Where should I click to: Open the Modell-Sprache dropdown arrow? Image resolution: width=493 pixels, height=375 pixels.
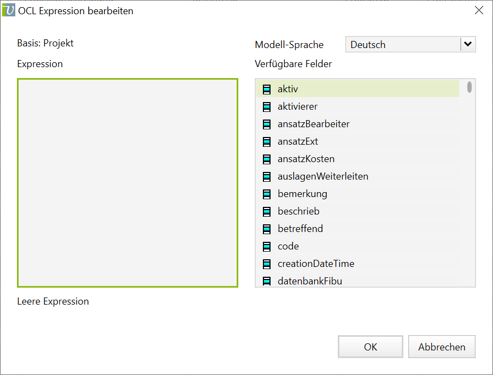(468, 45)
